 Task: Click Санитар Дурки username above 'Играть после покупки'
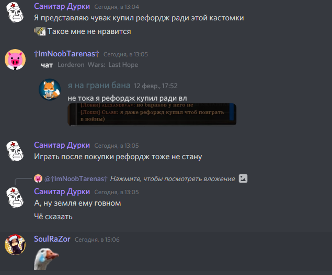pyautogui.click(x=62, y=145)
